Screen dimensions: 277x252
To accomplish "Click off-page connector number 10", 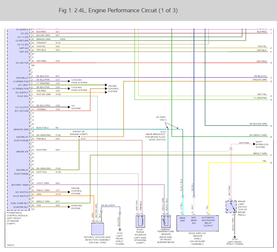I will [271, 63].
